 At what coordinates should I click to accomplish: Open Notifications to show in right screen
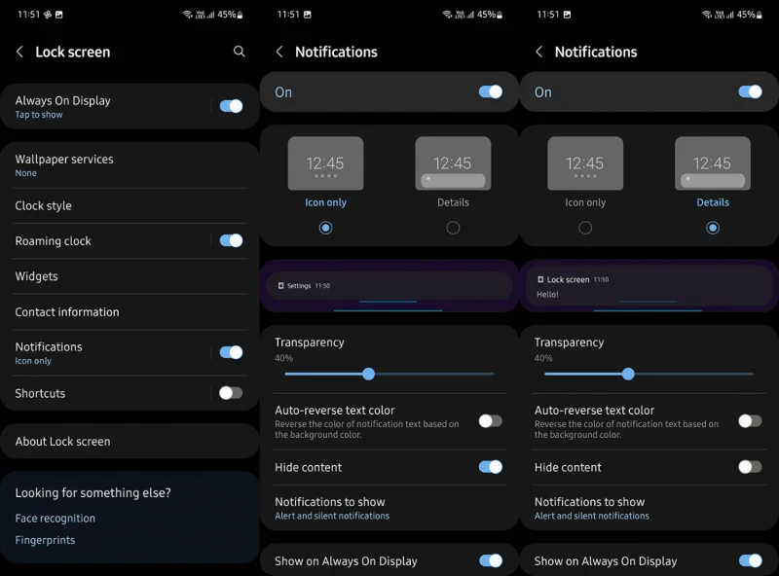point(649,508)
